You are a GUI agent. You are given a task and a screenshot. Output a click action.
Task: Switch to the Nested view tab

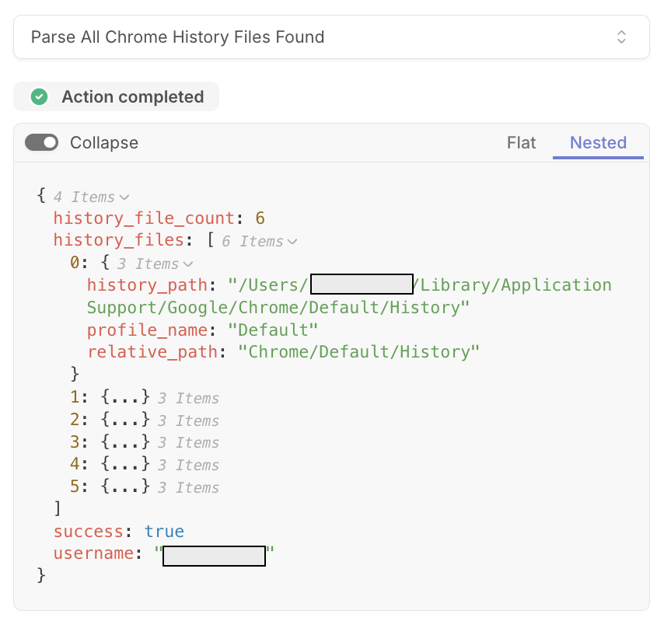pyautogui.click(x=598, y=142)
